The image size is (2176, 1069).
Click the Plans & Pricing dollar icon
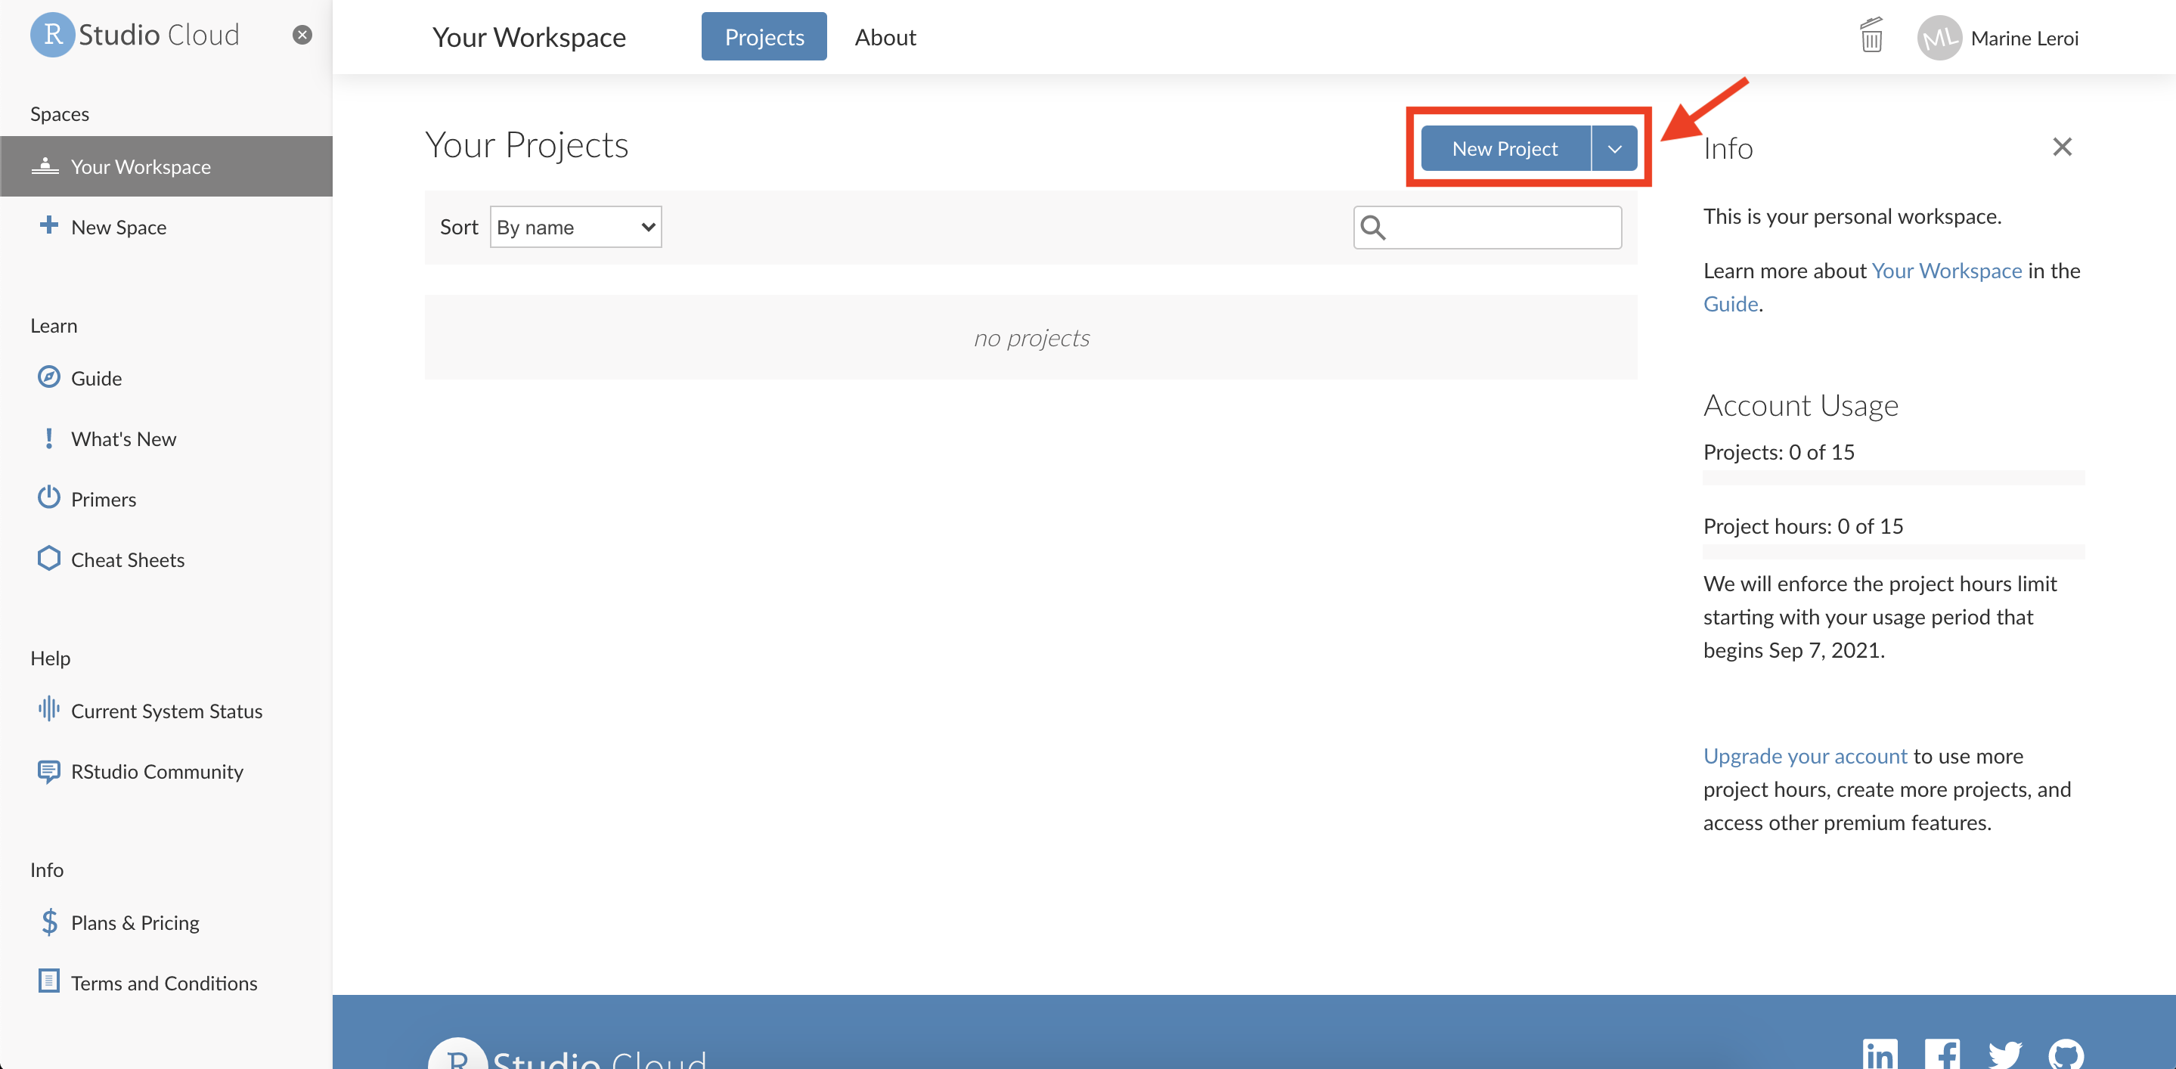(49, 922)
